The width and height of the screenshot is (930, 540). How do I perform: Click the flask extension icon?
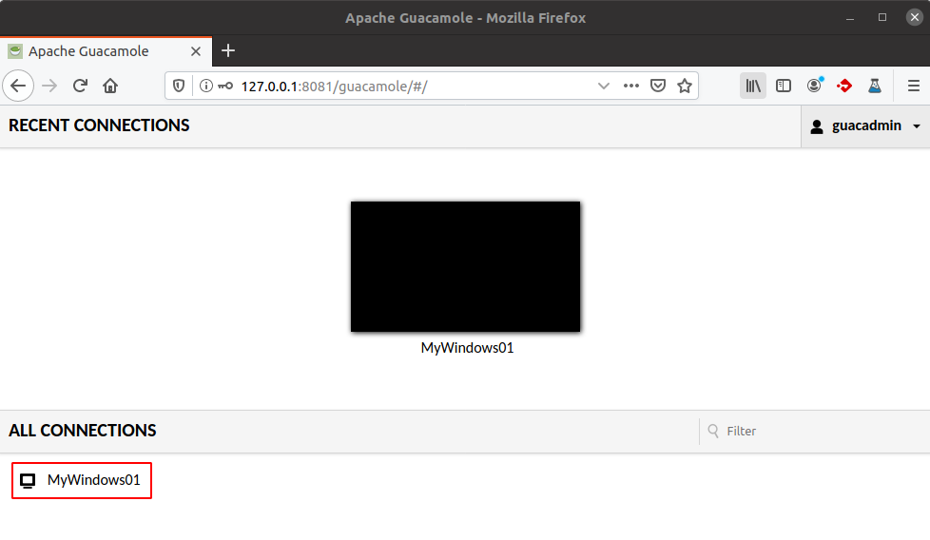coord(875,86)
